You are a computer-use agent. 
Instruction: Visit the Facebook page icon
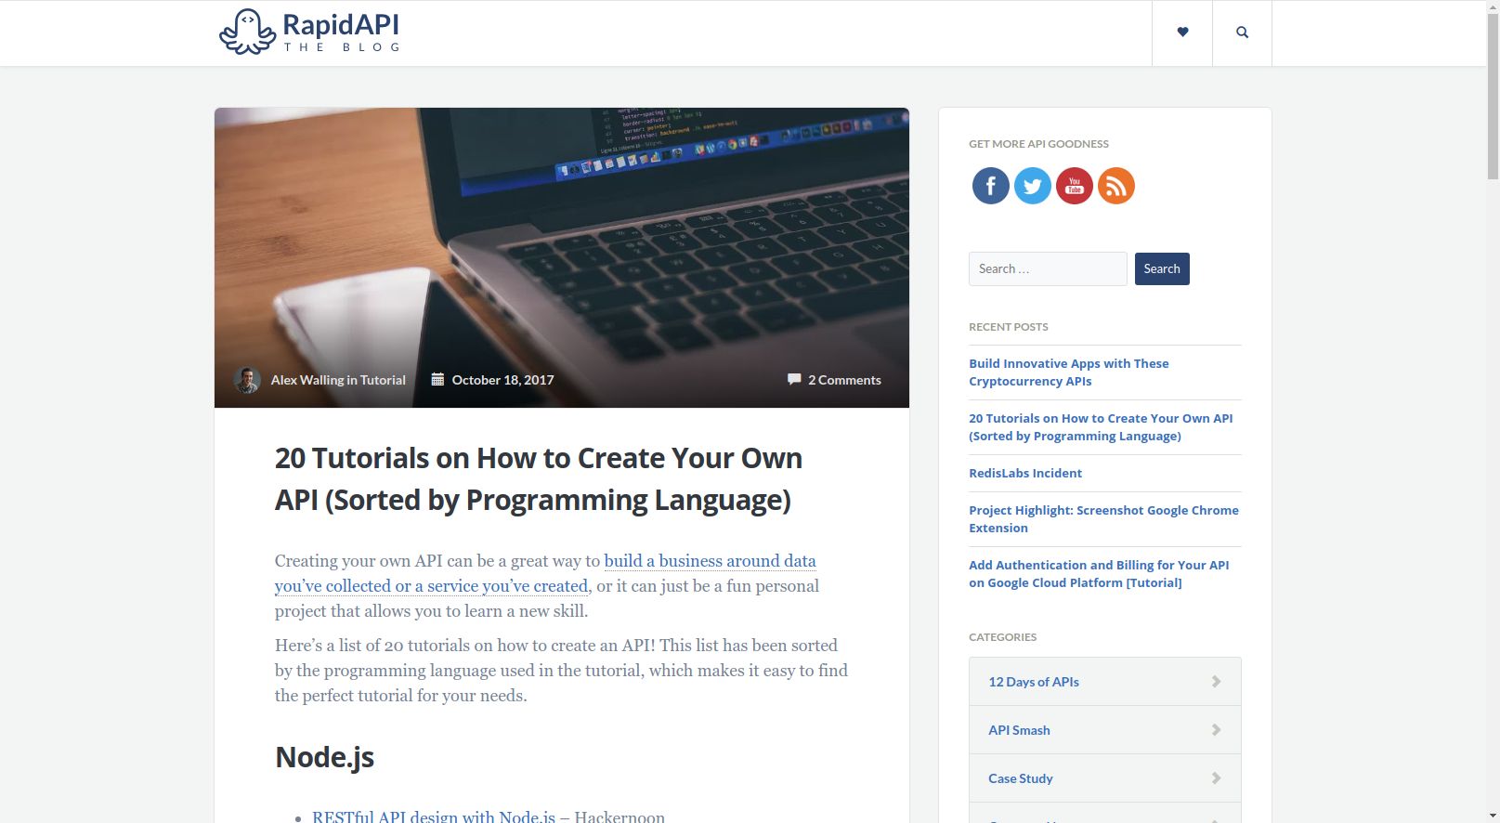pyautogui.click(x=990, y=186)
